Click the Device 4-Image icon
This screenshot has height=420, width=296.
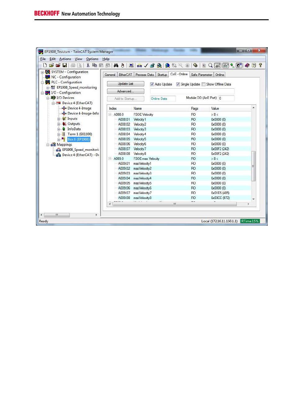point(64,108)
